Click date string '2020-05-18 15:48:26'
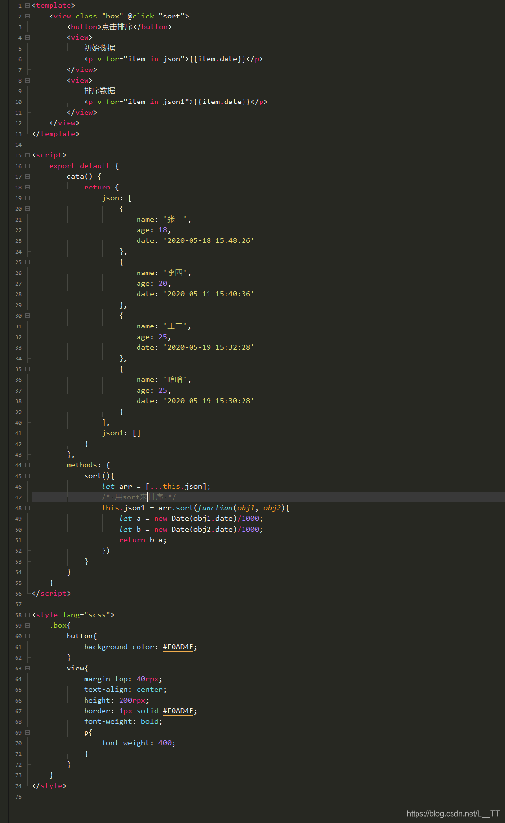This screenshot has width=505, height=823. click(209, 240)
